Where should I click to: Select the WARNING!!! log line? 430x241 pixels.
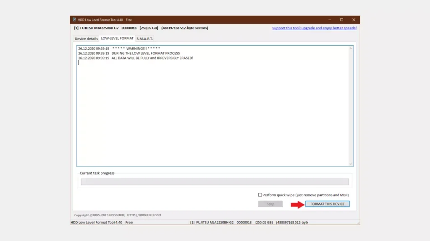pos(119,49)
